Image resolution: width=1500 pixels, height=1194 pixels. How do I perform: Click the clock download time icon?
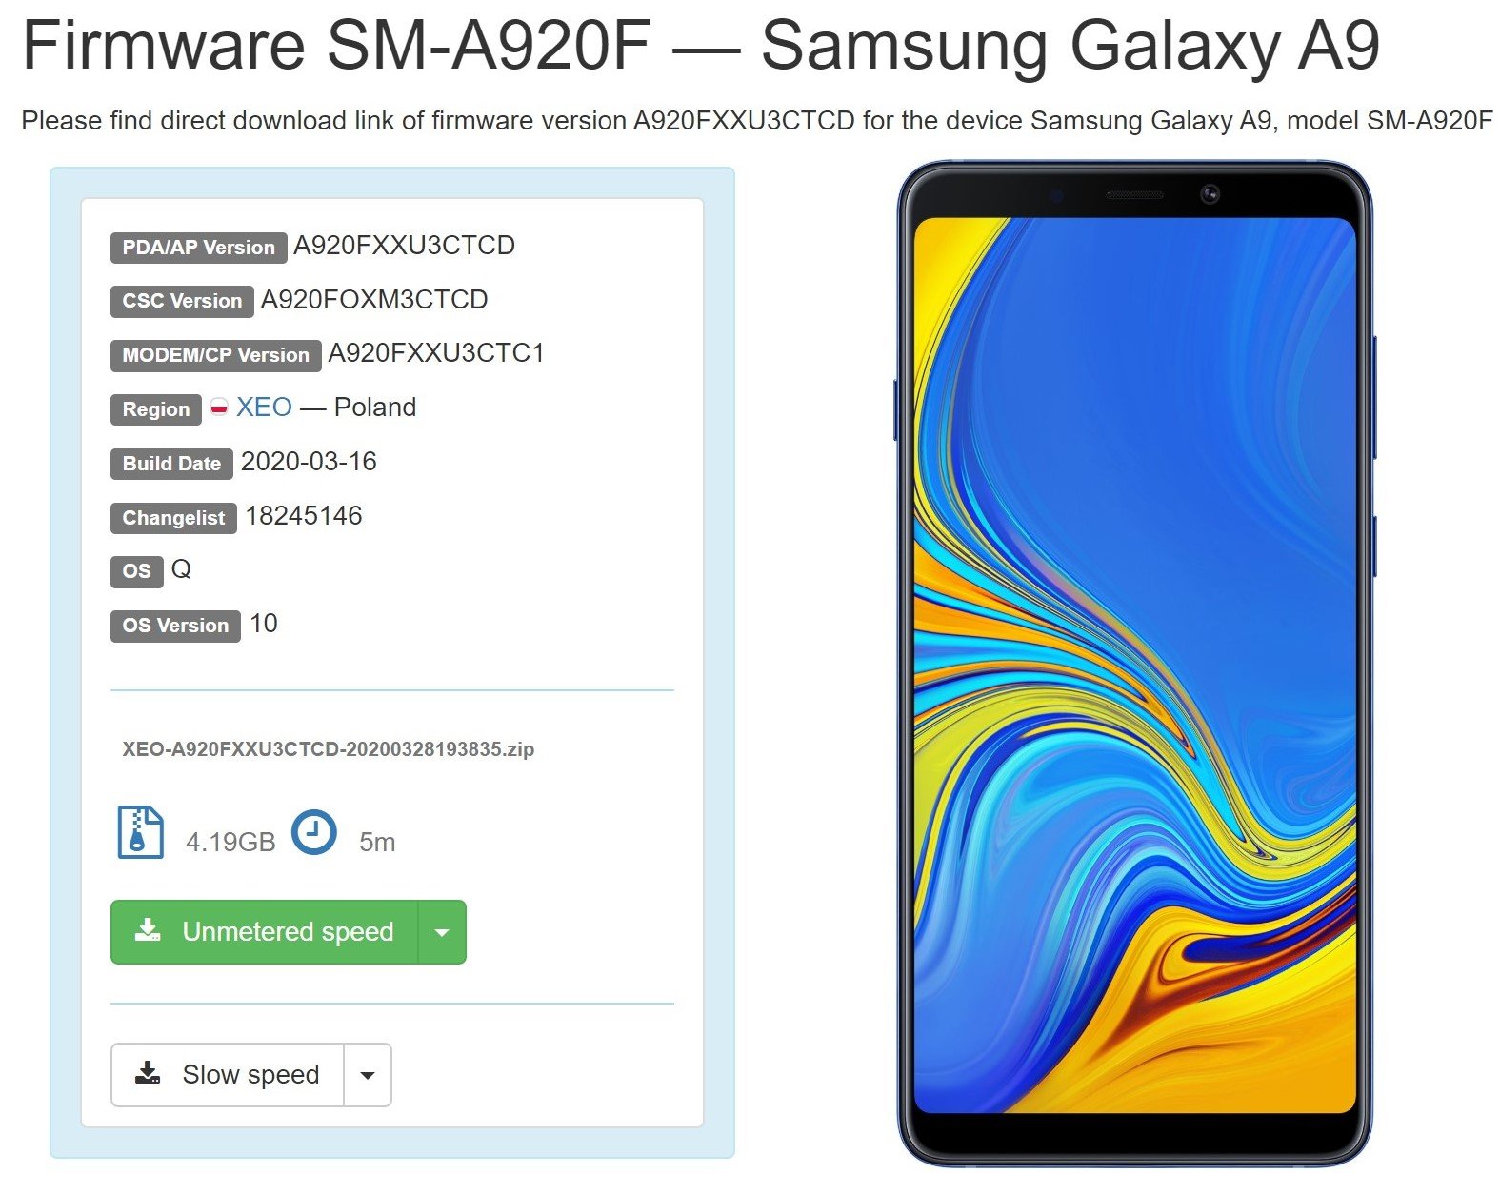tap(314, 832)
